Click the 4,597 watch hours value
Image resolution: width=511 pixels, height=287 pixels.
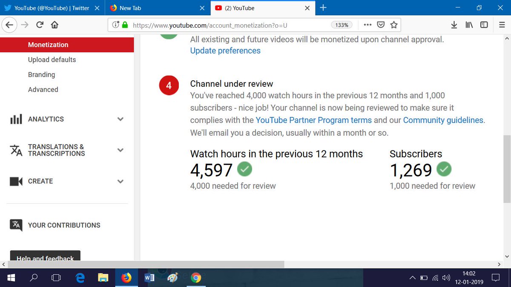point(211,170)
